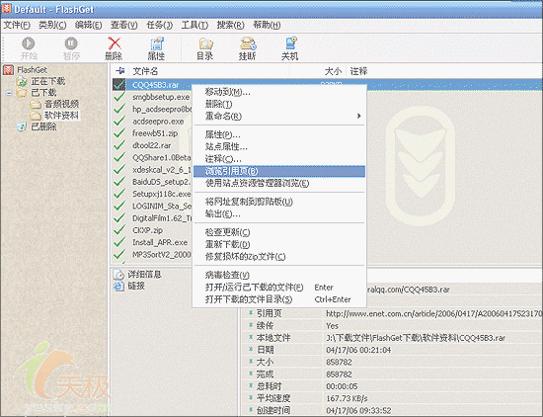Select the file CKXP.zip
Viewport: 543px width, 417px height.
click(147, 230)
